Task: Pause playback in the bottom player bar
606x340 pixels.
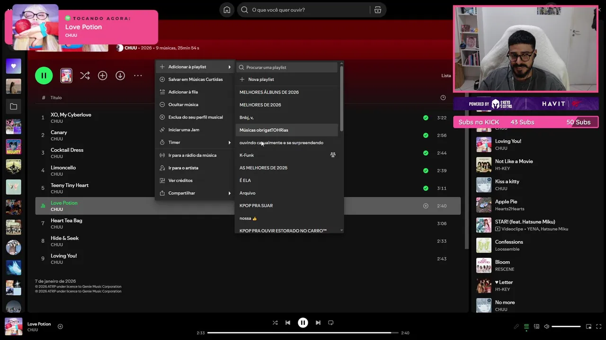Action: [x=303, y=323]
